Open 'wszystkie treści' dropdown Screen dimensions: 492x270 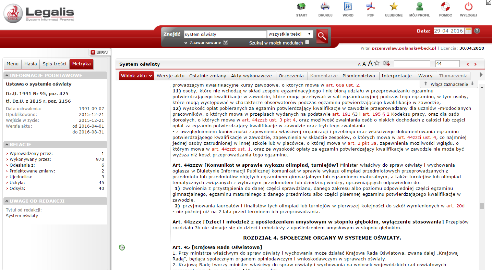pos(290,34)
